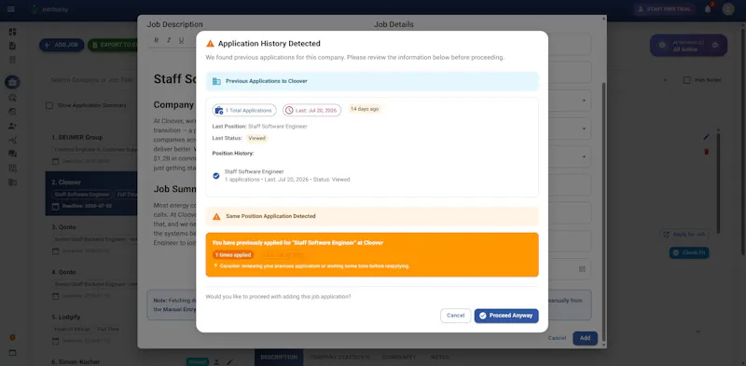Open the hamburger menu in the top bar
746x366 pixels.
coord(11,9)
